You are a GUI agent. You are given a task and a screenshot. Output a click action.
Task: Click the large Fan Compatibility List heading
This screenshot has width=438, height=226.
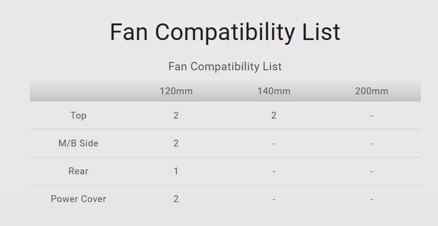pos(225,32)
